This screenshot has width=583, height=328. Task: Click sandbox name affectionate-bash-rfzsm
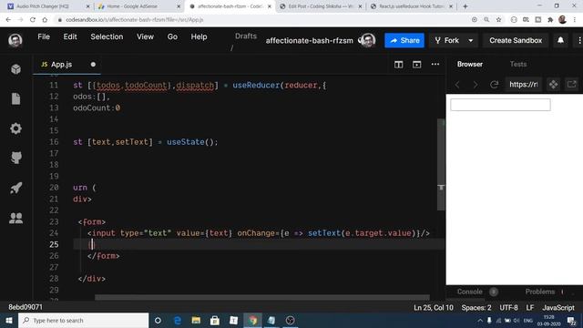pyautogui.click(x=310, y=40)
